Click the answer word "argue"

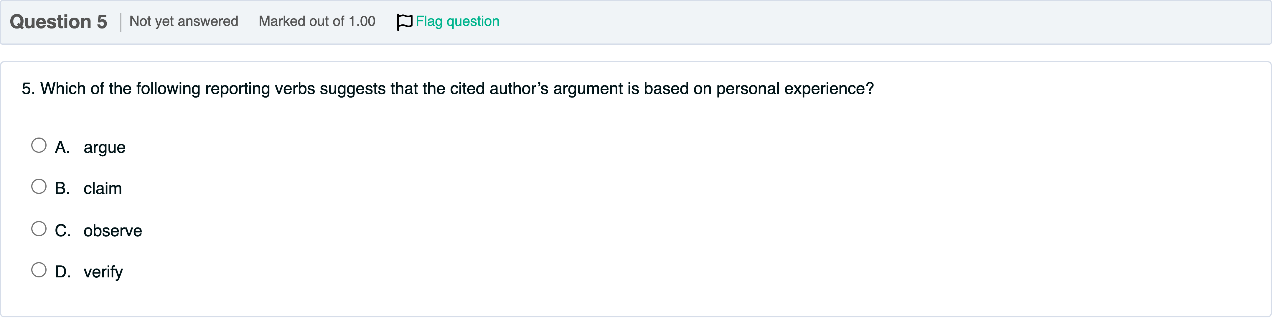[104, 147]
